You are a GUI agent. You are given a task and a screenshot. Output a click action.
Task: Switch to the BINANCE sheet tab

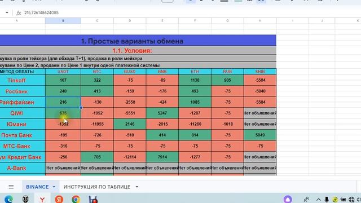[x=37, y=187]
